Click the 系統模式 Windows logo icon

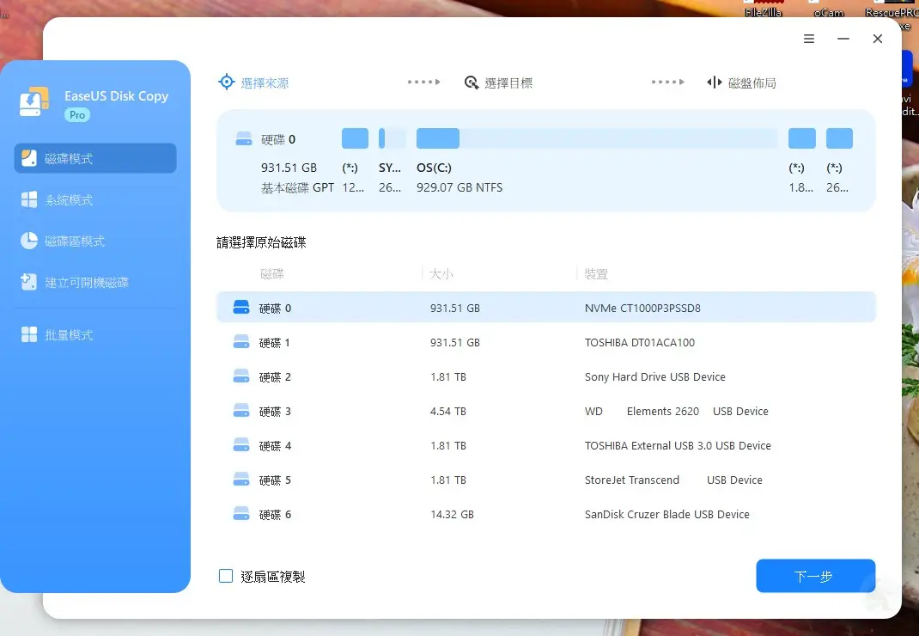29,199
